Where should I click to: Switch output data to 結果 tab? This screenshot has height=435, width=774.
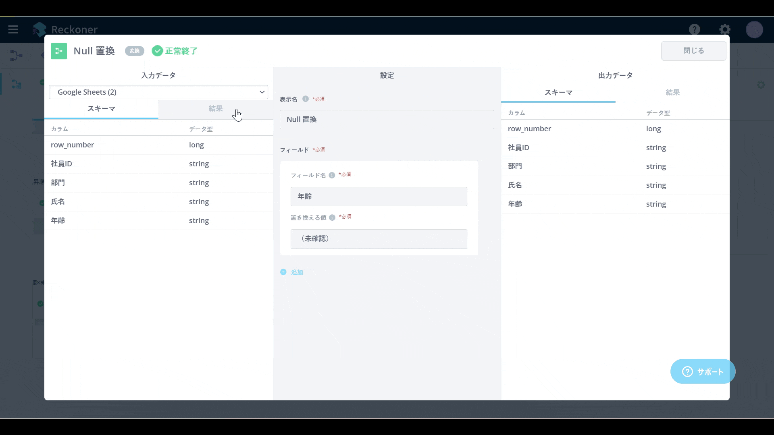pos(672,93)
